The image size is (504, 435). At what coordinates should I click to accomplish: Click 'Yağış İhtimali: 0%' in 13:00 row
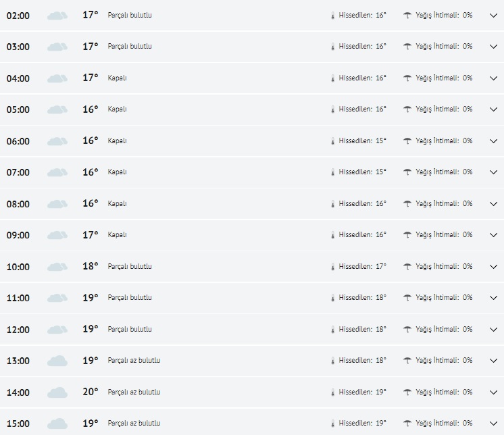444,361
